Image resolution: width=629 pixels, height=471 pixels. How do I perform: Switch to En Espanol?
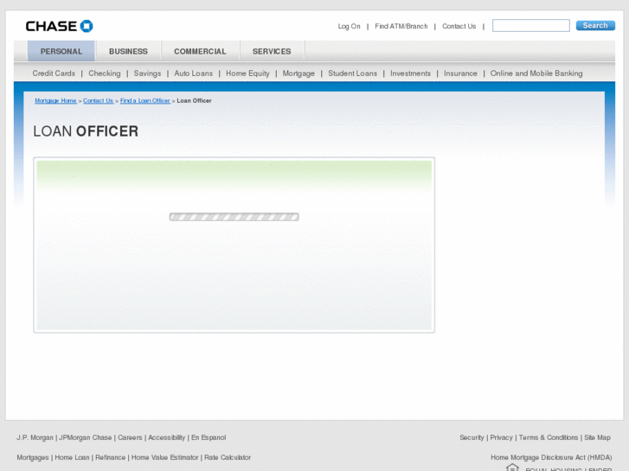[x=209, y=437]
